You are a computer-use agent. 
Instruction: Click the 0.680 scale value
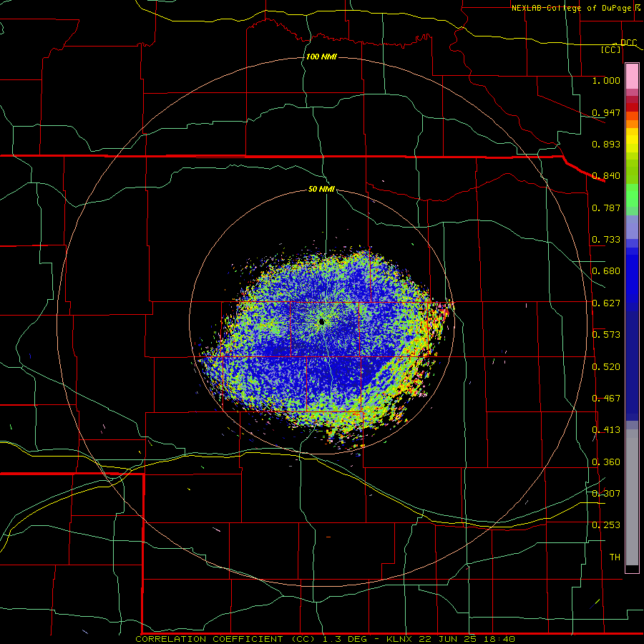pyautogui.click(x=606, y=271)
